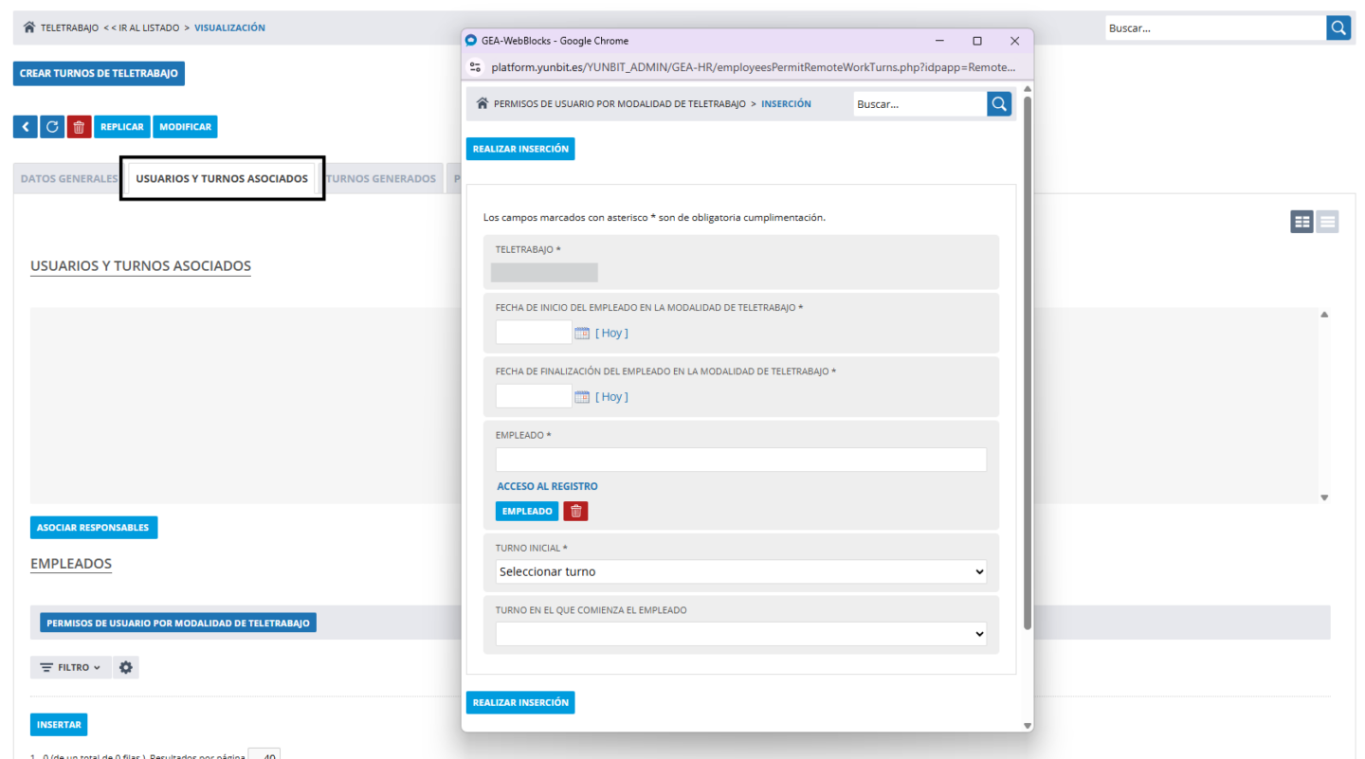Switch to list view icon
1365x759 pixels.
click(x=1327, y=222)
